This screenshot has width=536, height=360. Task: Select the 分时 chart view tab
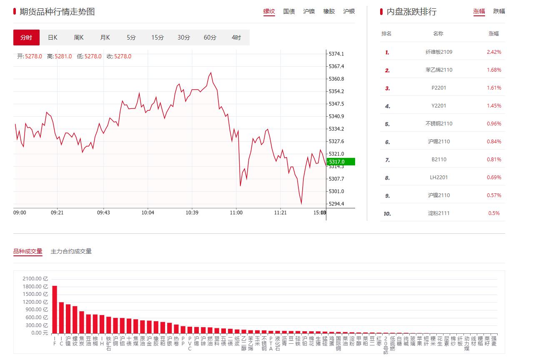click(26, 37)
